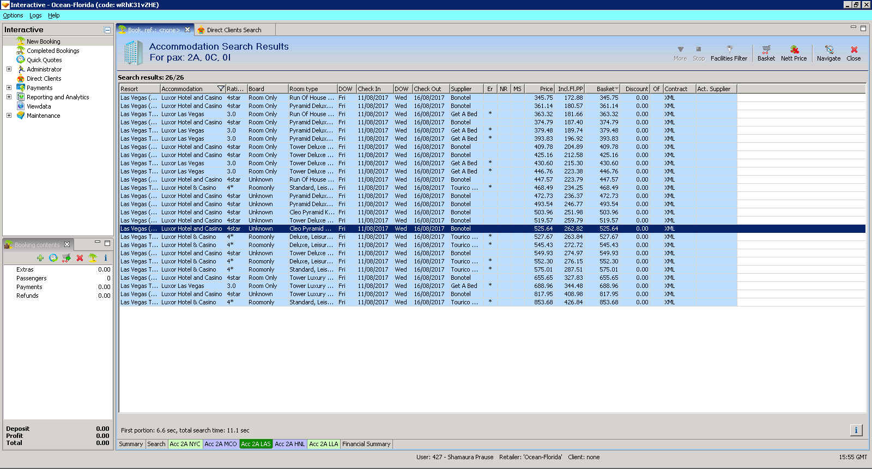The height and width of the screenshot is (469, 872).
Task: Select the Quick Quotes sidebar item
Action: coord(44,60)
